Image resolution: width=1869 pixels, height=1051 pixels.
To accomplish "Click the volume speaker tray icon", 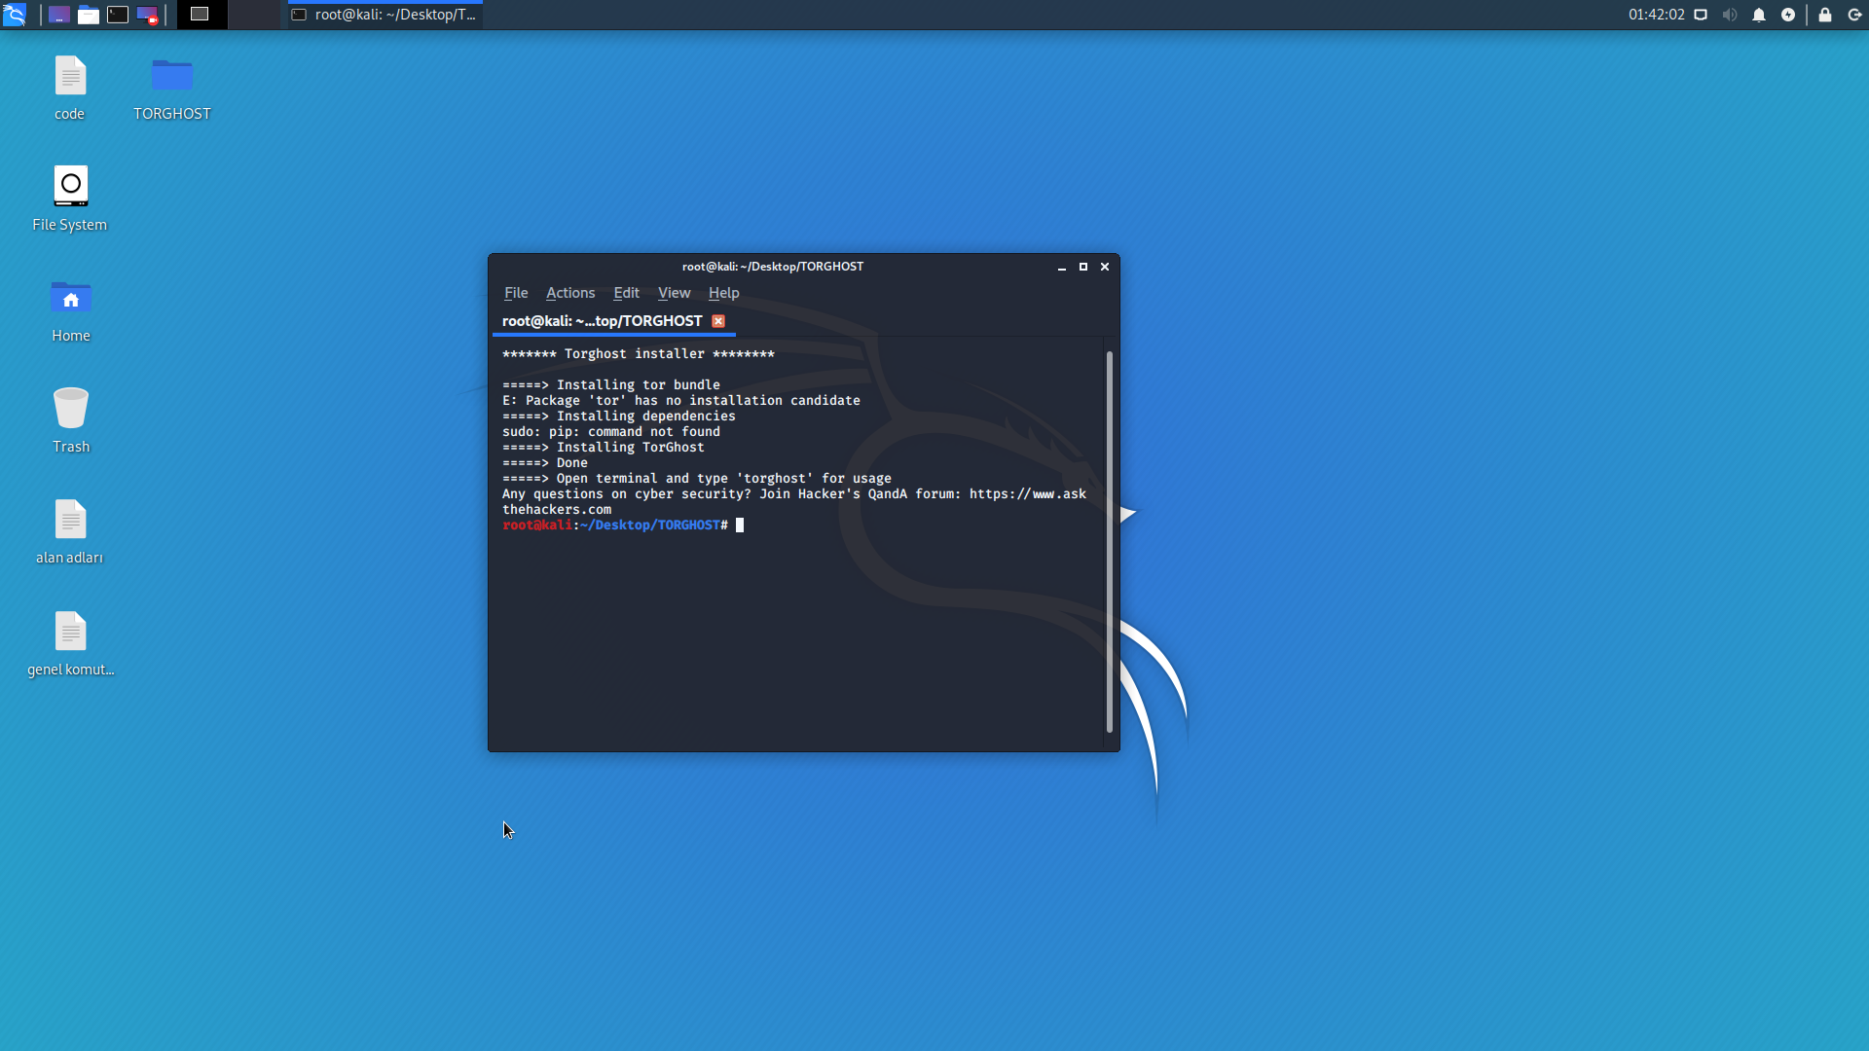I will coord(1730,15).
